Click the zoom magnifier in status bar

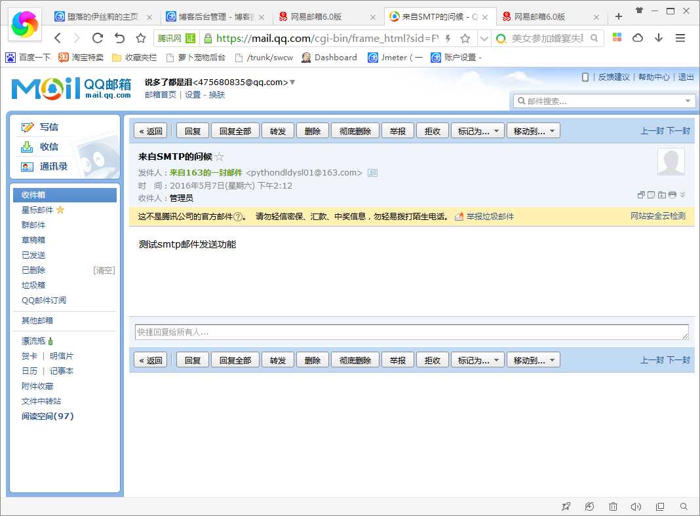pyautogui.click(x=684, y=506)
